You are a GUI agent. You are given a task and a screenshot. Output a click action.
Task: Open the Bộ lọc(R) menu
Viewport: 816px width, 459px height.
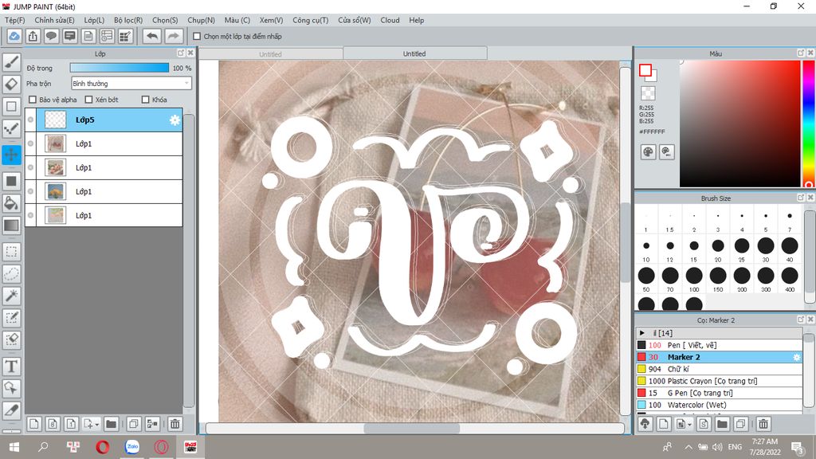click(128, 20)
